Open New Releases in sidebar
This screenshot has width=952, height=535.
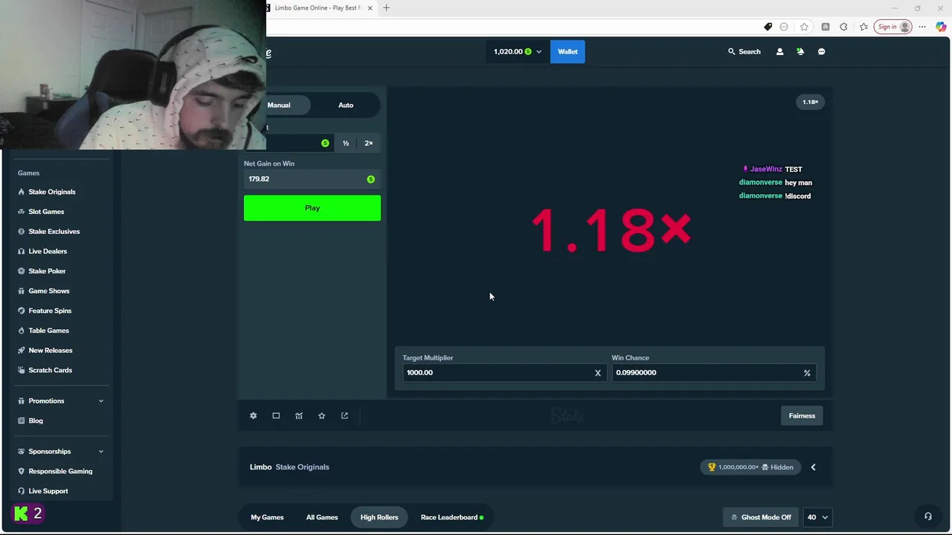pyautogui.click(x=50, y=350)
